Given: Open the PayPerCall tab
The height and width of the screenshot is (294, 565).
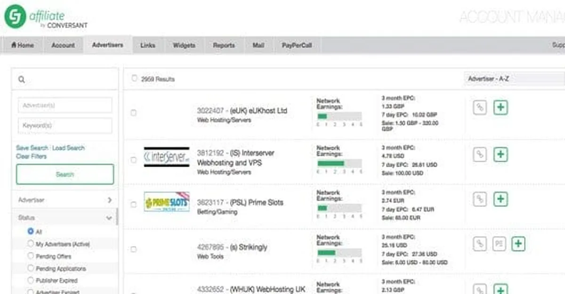Looking at the screenshot, I should tap(297, 45).
